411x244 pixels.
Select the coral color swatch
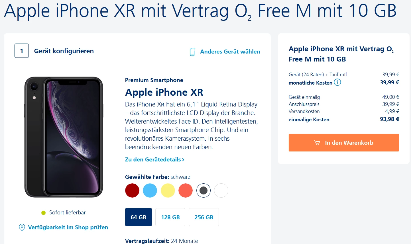186,190
